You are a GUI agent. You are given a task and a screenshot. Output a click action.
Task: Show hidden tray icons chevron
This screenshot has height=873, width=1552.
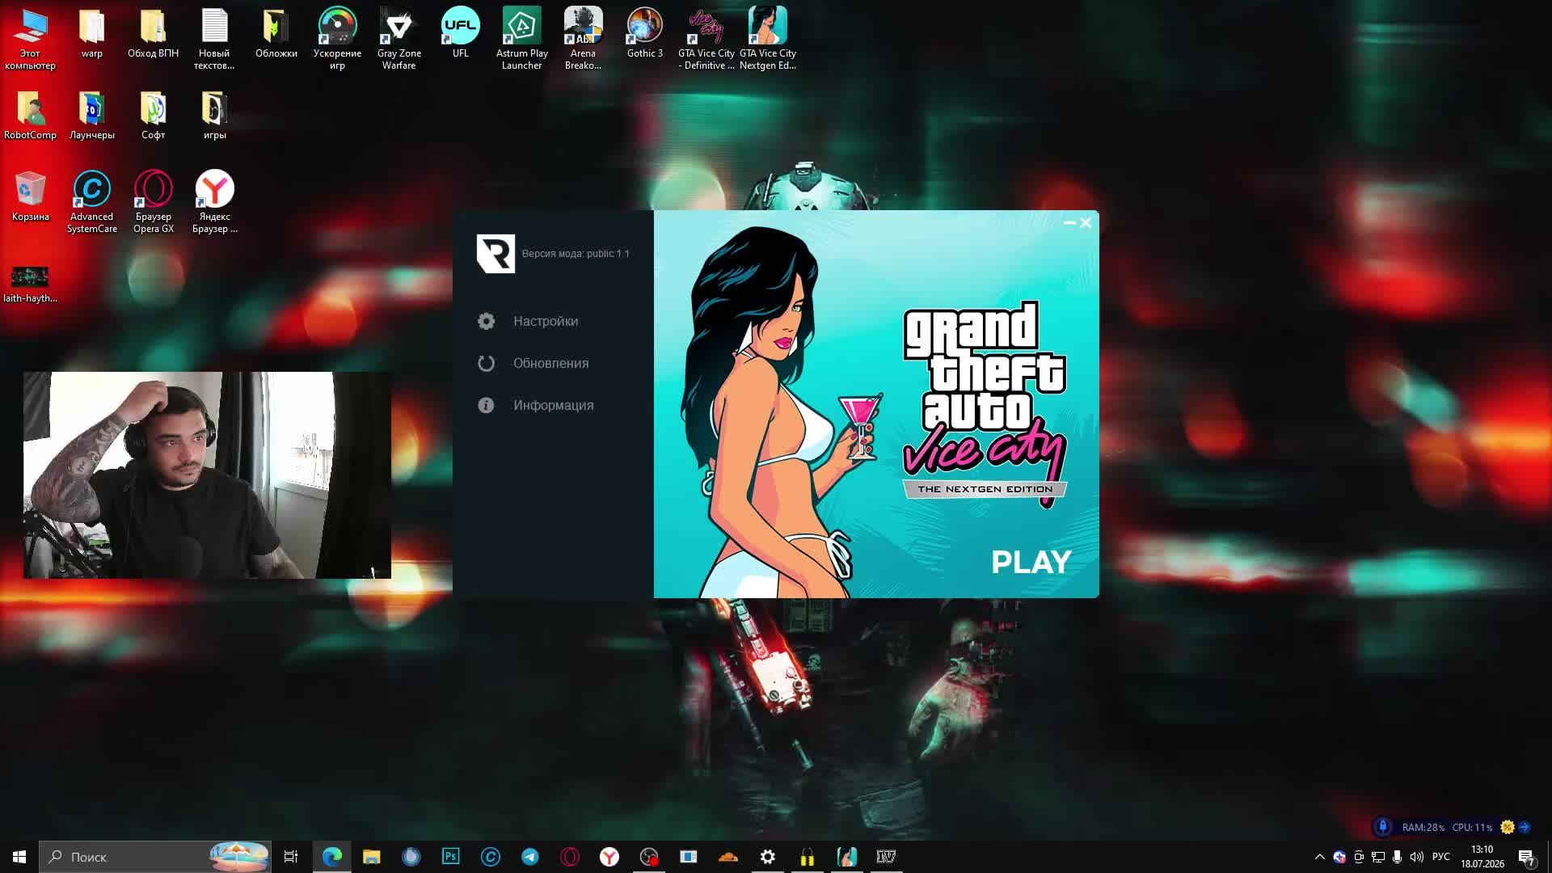coord(1319,857)
